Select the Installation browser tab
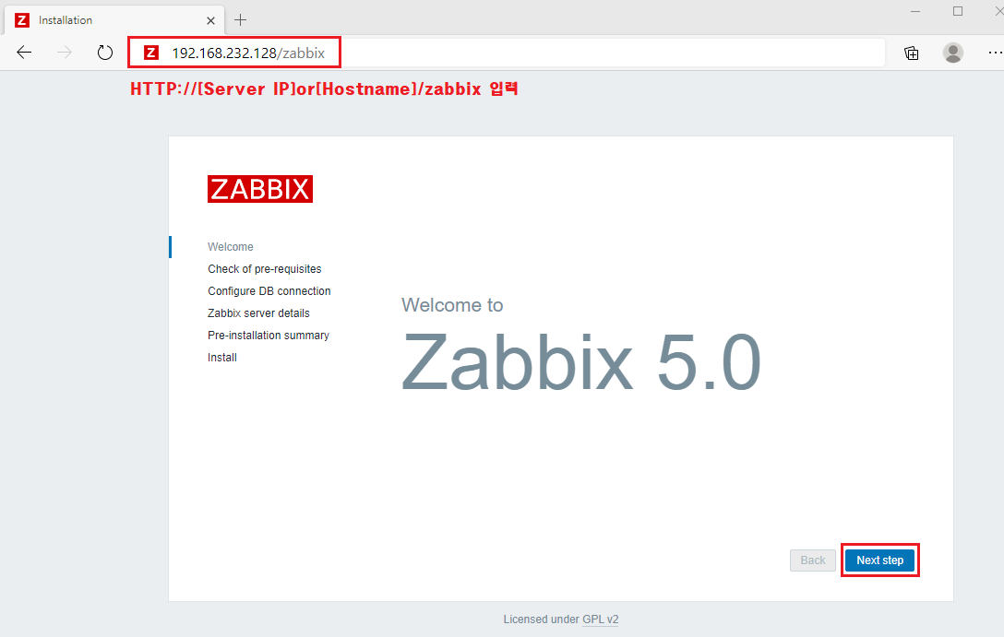Screen dimensions: 1004x637 click(x=114, y=20)
